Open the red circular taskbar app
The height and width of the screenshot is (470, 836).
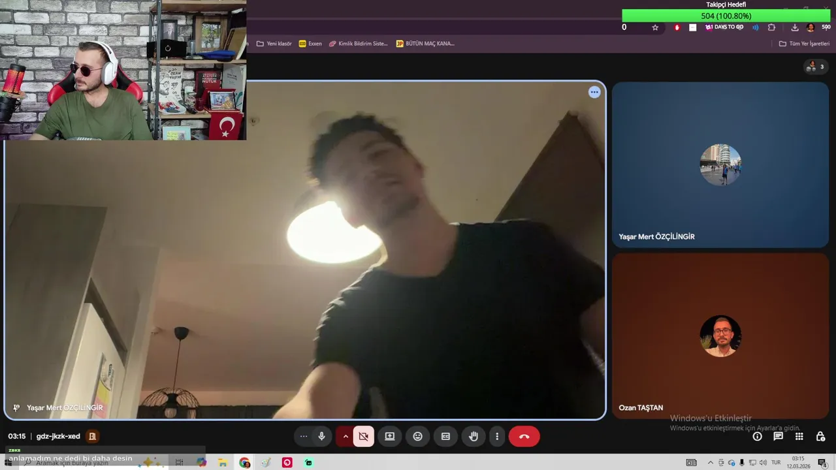tap(287, 463)
